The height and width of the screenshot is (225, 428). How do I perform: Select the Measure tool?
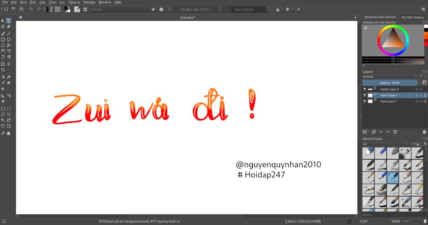pos(9,96)
